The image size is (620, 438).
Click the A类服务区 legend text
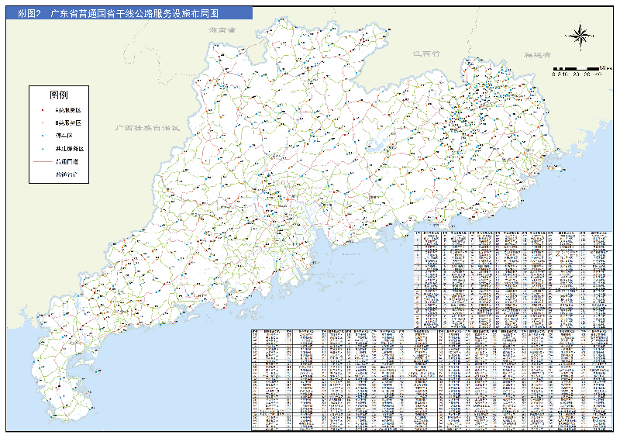[68, 110]
